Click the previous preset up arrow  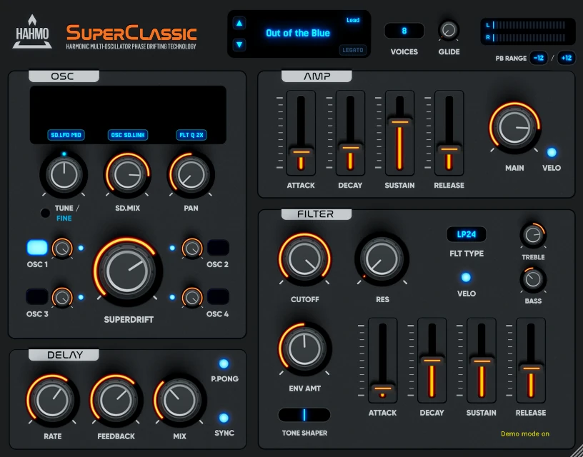coord(239,24)
